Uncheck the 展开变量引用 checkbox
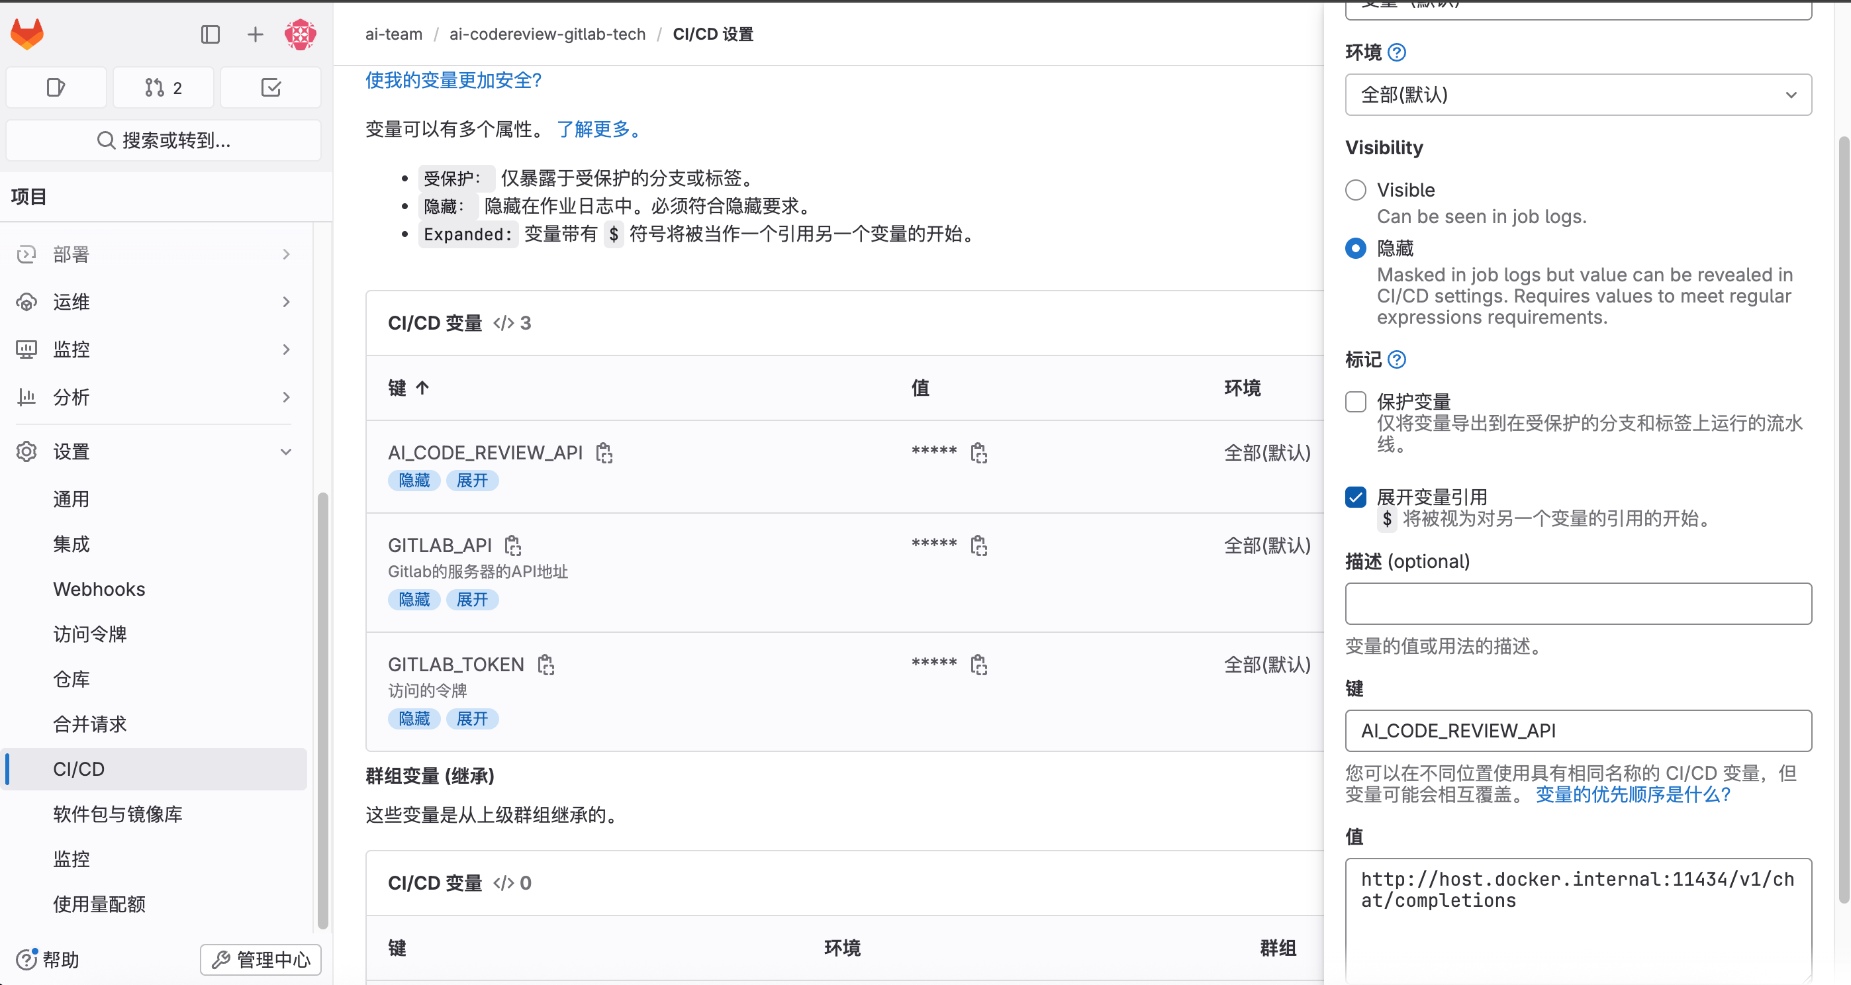This screenshot has width=1851, height=985. point(1355,497)
